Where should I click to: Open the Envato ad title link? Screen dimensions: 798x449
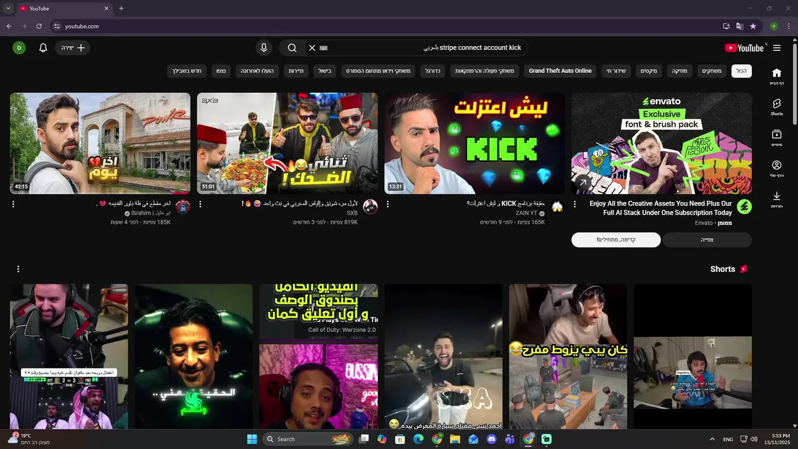point(660,208)
